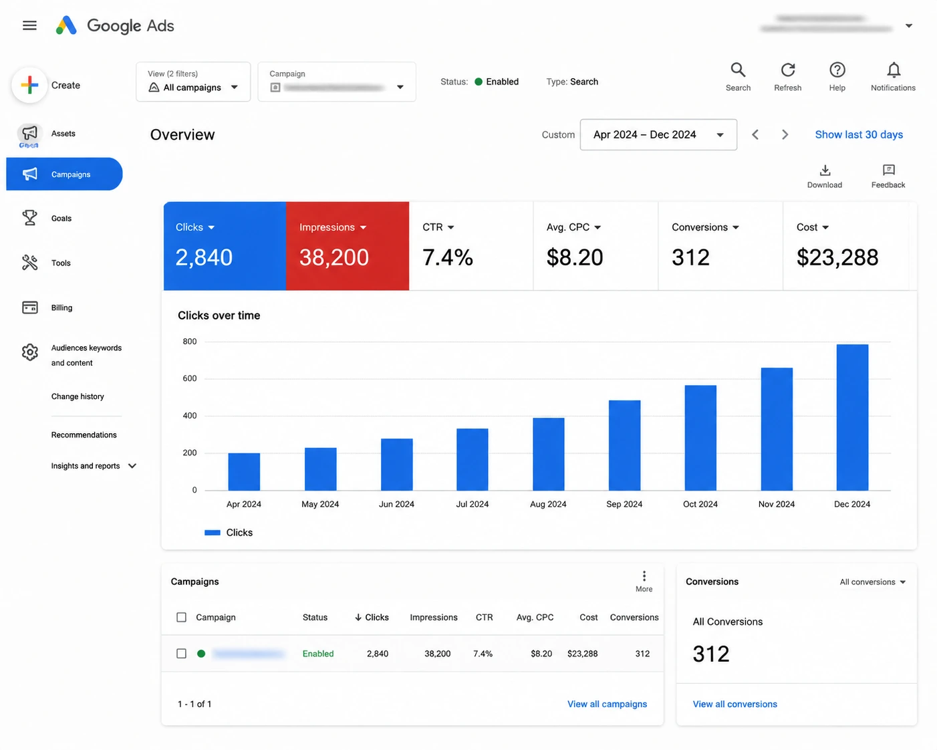Open the Notifications bell
The height and width of the screenshot is (750, 937).
point(893,77)
